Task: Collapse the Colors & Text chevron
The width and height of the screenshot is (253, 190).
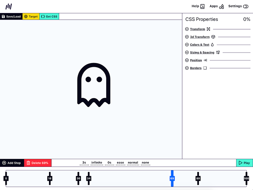Action: (x=187, y=45)
